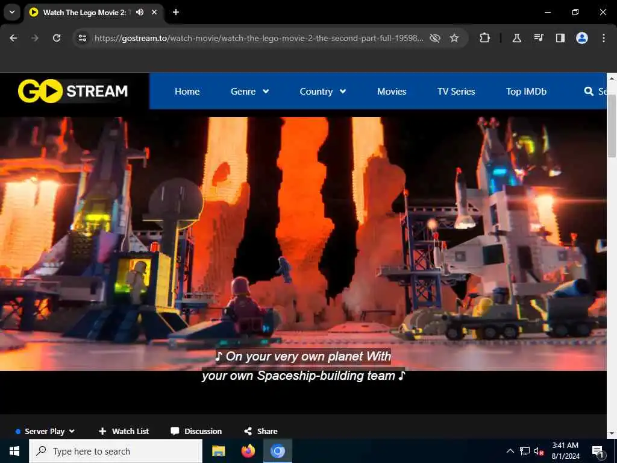Viewport: 617px width, 463px height.
Task: Click the tracking protection eye-slash icon
Action: pyautogui.click(x=435, y=38)
